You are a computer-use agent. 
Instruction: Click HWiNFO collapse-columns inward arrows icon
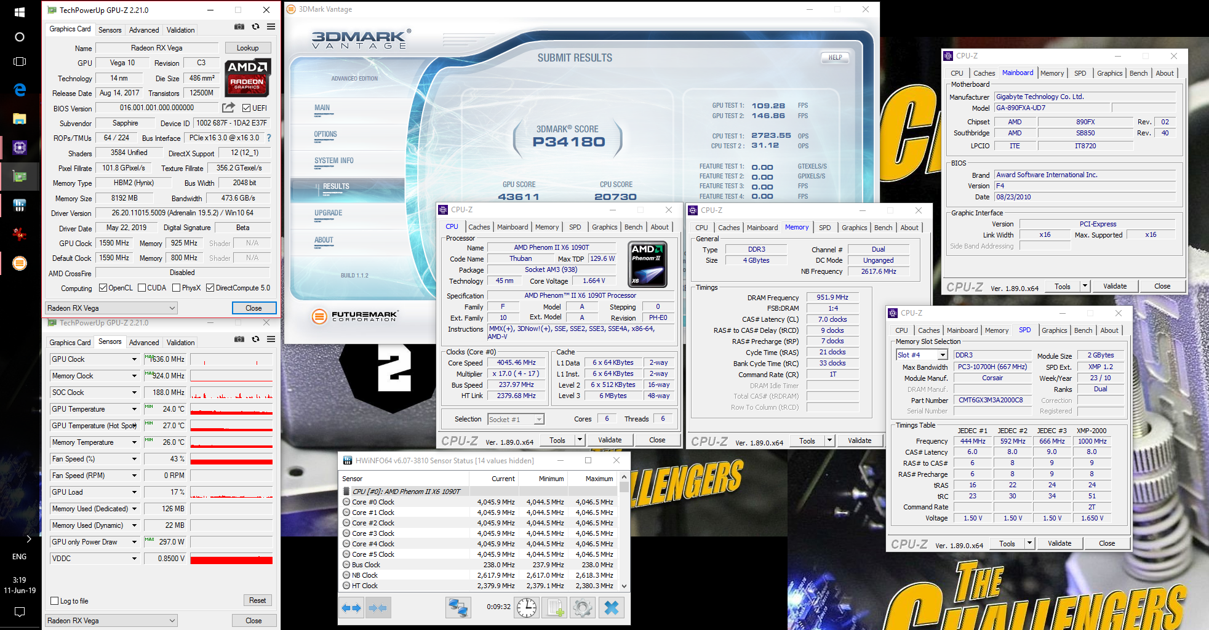click(x=377, y=608)
